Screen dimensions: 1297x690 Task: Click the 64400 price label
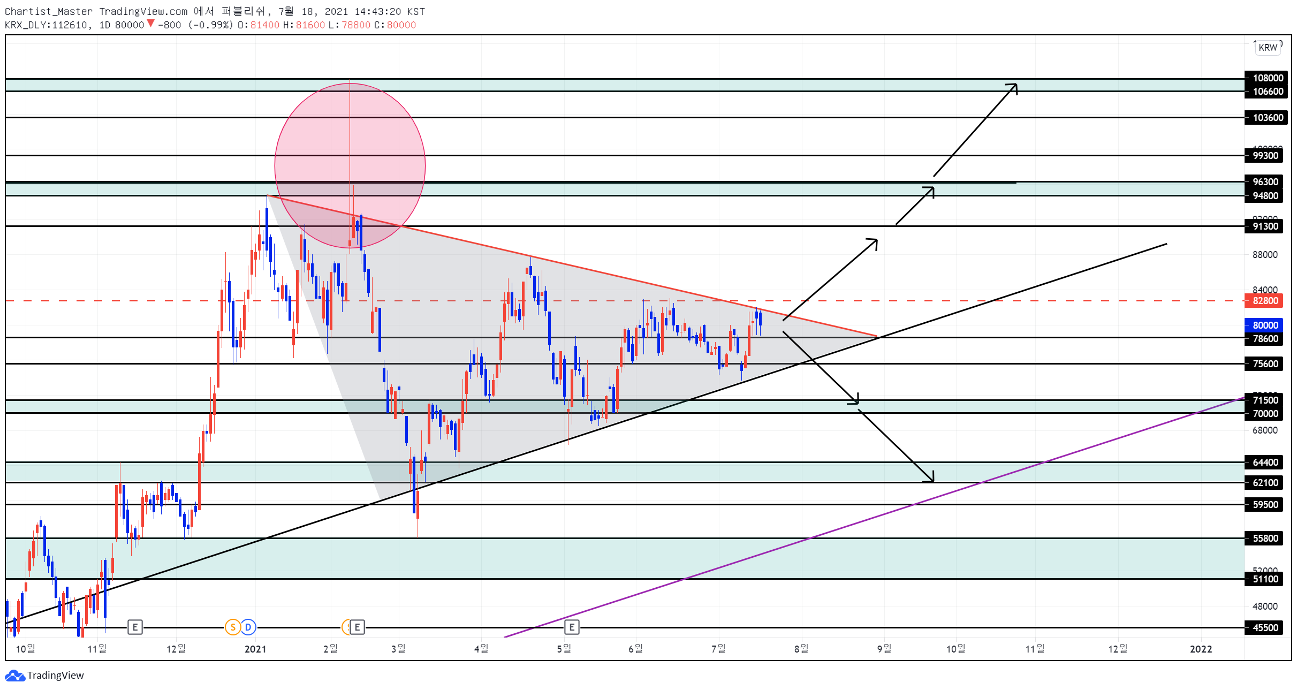pos(1264,462)
